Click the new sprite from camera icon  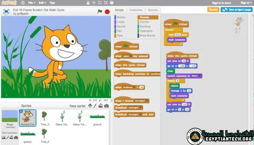click(106, 106)
